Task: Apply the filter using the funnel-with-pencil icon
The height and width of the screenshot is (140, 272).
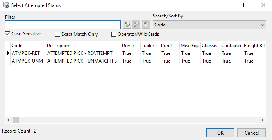Action: 127,24
